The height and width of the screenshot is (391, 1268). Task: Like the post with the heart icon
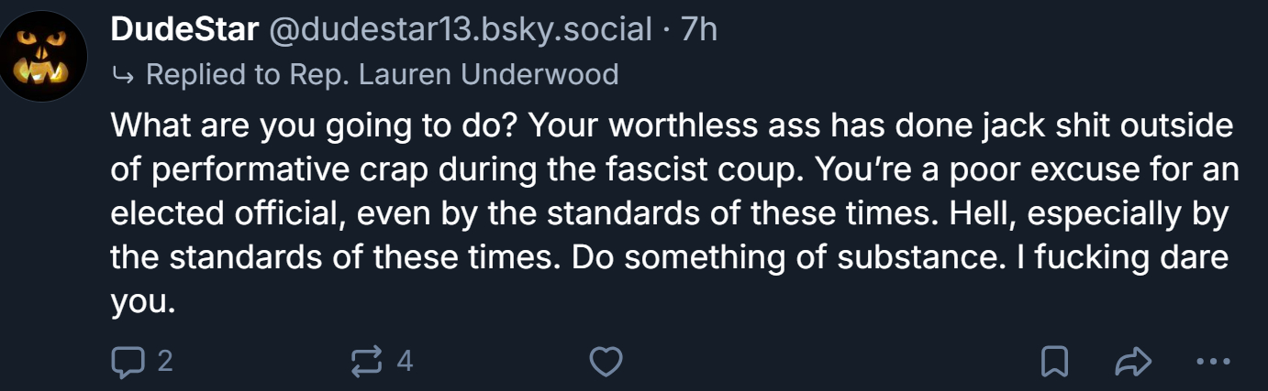pos(605,362)
